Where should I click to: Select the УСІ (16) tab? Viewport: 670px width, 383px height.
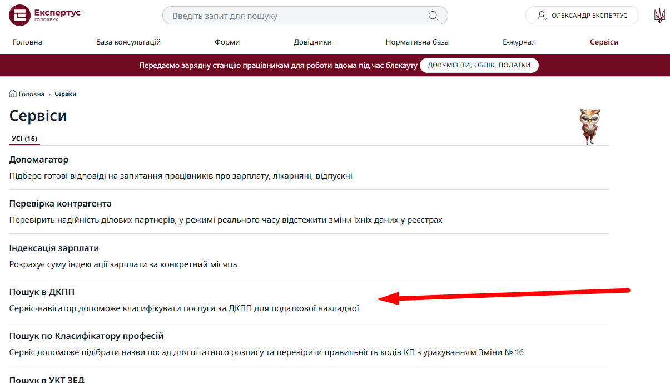click(24, 139)
